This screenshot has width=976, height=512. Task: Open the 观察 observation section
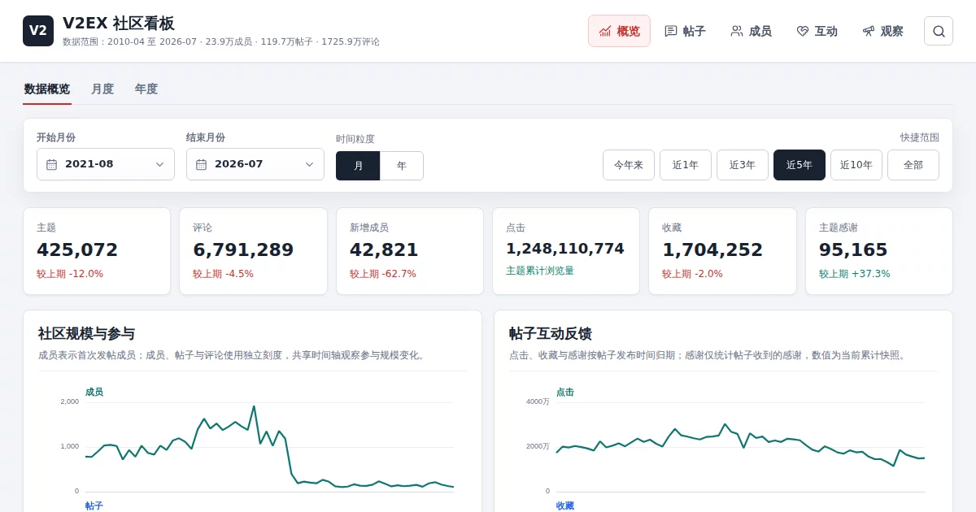pos(882,31)
